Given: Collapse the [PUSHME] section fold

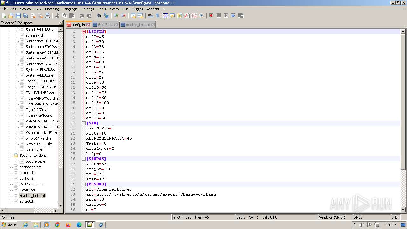Looking at the screenshot, I should 84,184.
